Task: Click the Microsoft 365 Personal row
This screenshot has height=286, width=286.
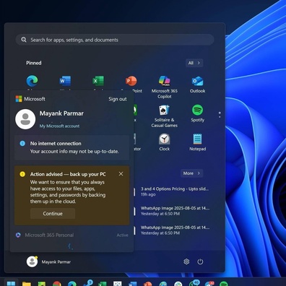Action: 72,235
